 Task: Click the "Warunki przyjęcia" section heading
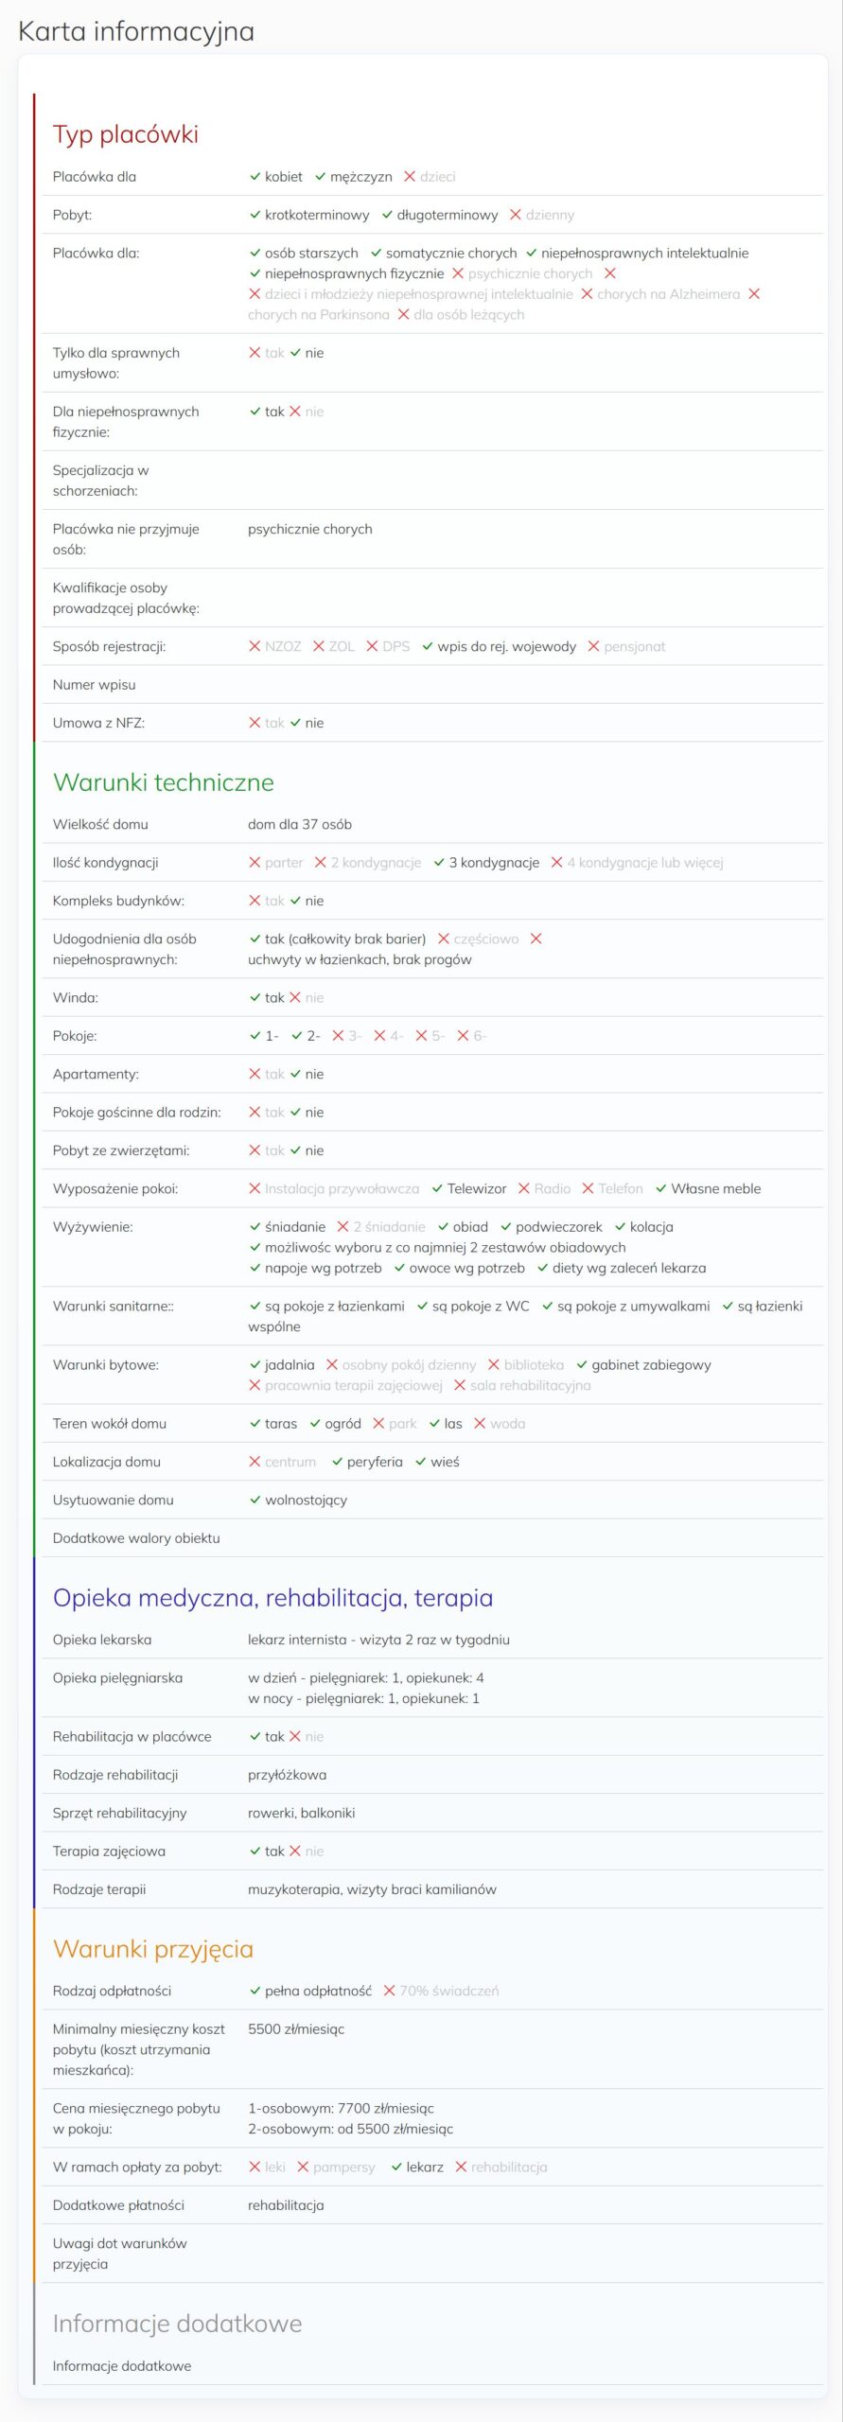pyautogui.click(x=153, y=1949)
